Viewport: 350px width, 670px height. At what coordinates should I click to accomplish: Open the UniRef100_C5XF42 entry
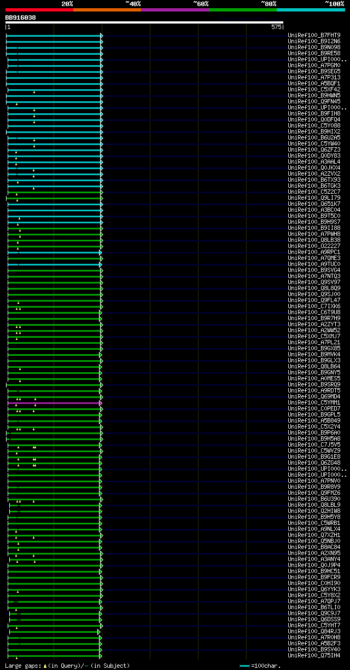pos(314,90)
